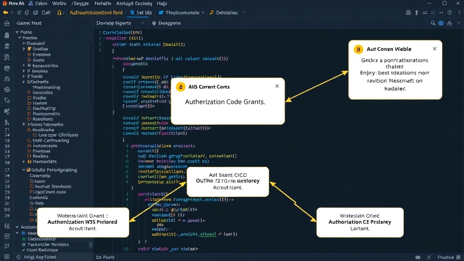The height and width of the screenshot is (261, 464).
Task: Expand the Gtefrodts tree node
Action: coord(24,82)
